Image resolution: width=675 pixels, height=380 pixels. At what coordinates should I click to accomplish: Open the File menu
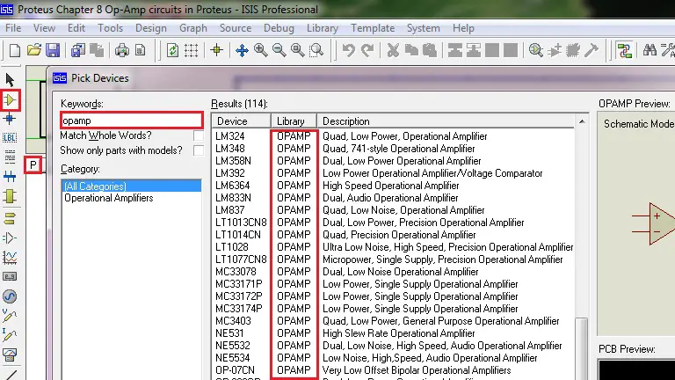[x=13, y=28]
